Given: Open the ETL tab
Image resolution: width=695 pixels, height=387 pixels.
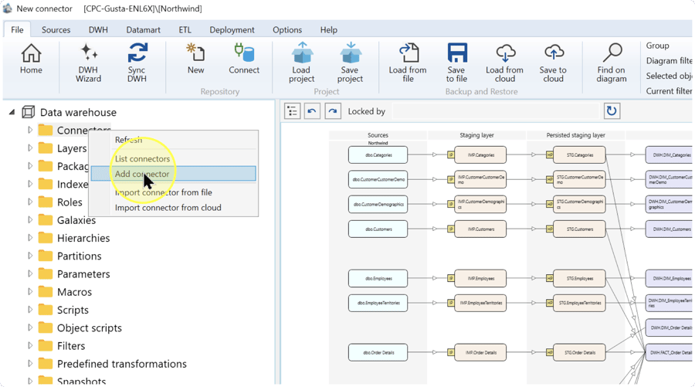Looking at the screenshot, I should point(185,29).
